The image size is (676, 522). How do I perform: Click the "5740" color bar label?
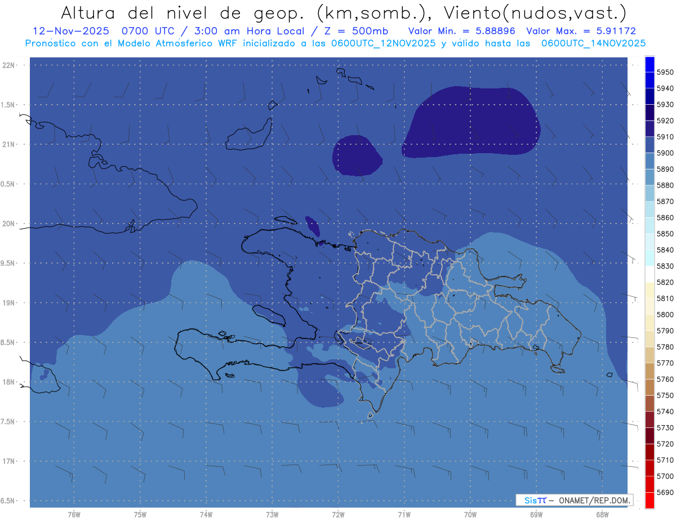pos(665,412)
